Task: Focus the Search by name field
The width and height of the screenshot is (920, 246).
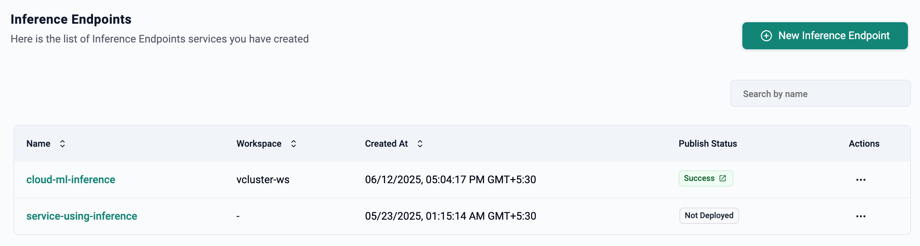Action: coord(820,93)
